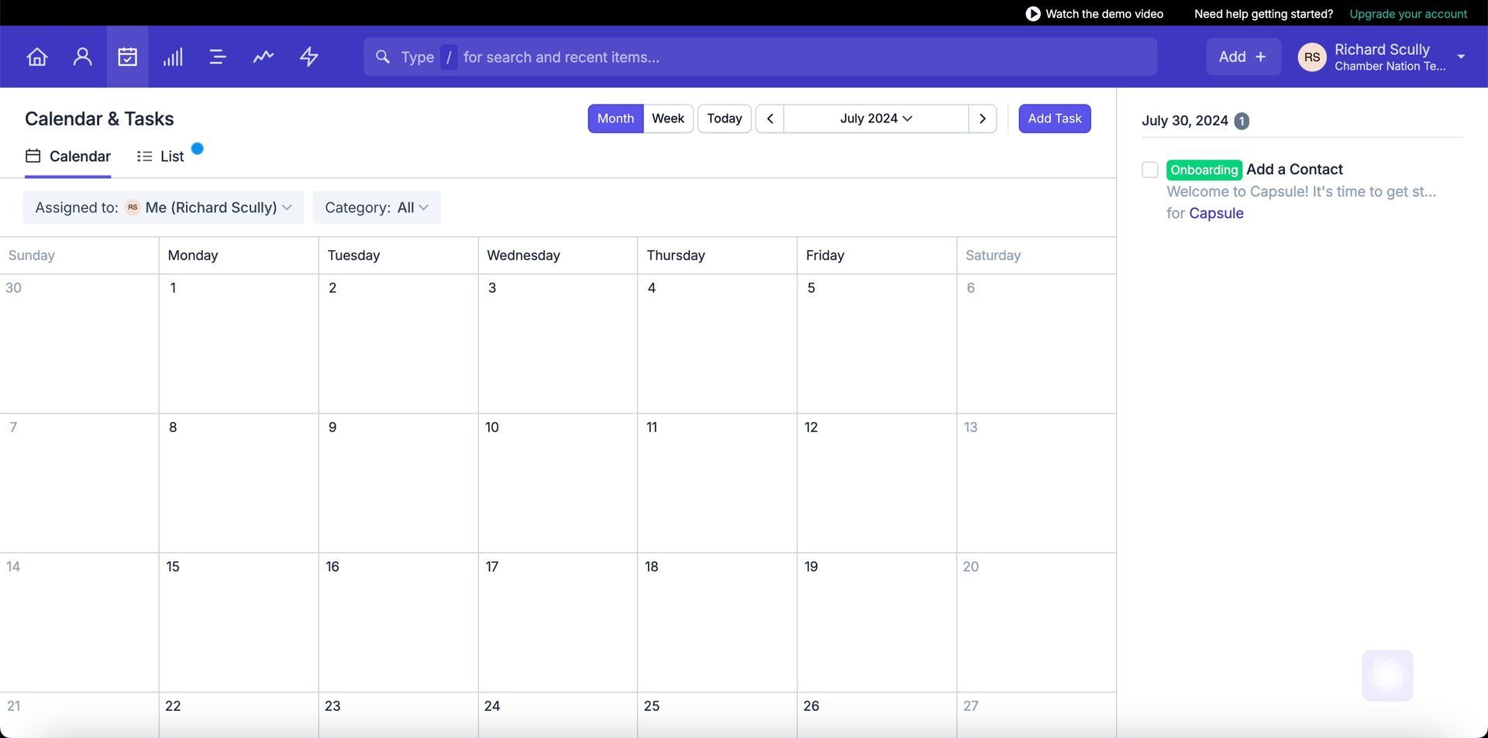Open the Projects lines icon

tap(218, 57)
